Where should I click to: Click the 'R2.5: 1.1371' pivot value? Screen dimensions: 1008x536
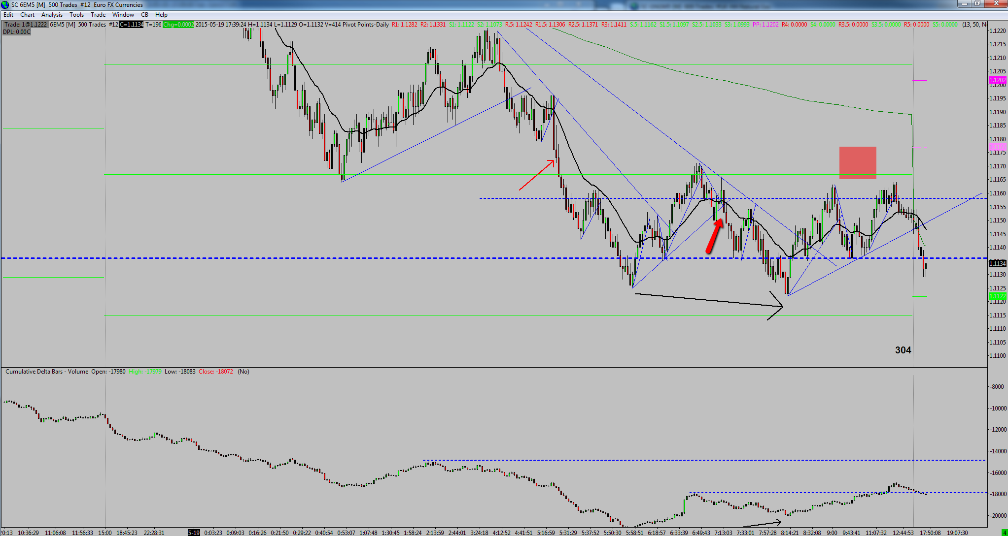pos(583,25)
